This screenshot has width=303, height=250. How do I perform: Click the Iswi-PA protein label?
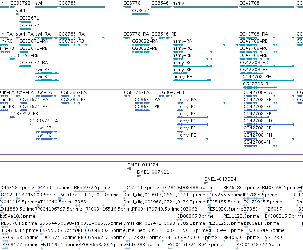tap(44, 92)
